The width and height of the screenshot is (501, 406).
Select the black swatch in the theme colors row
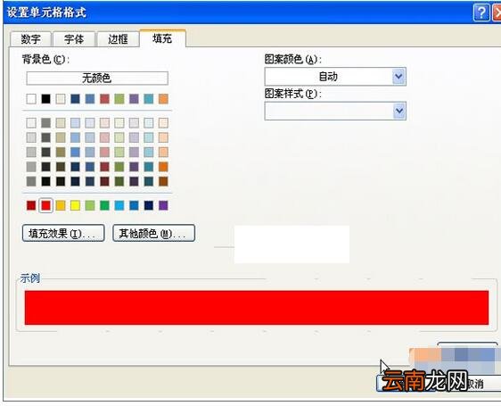(45, 99)
